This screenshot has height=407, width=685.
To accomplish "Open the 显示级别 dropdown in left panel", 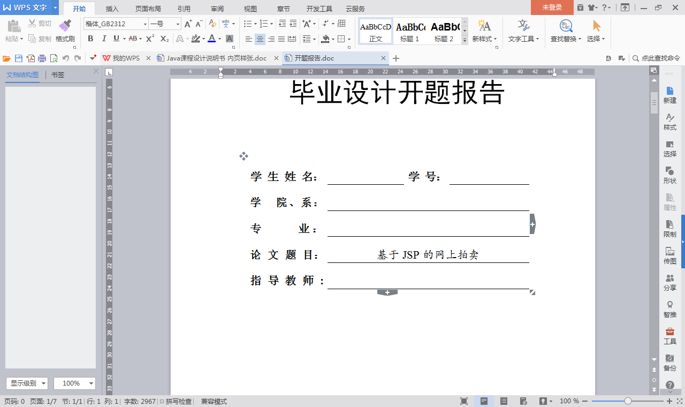I will pyautogui.click(x=25, y=383).
